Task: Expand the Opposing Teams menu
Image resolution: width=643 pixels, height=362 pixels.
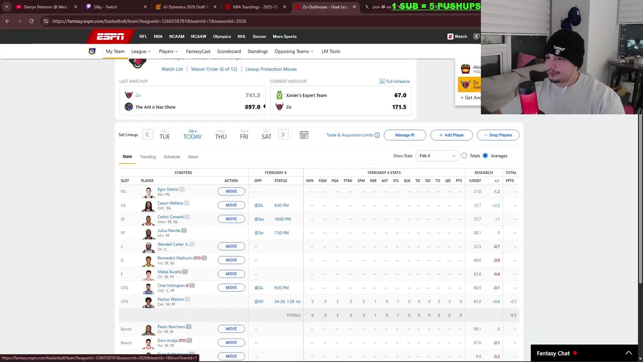Action: (294, 51)
